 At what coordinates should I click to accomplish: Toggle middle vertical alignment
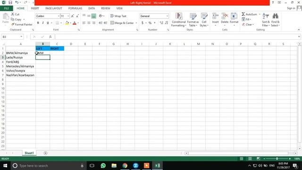(x=89, y=16)
